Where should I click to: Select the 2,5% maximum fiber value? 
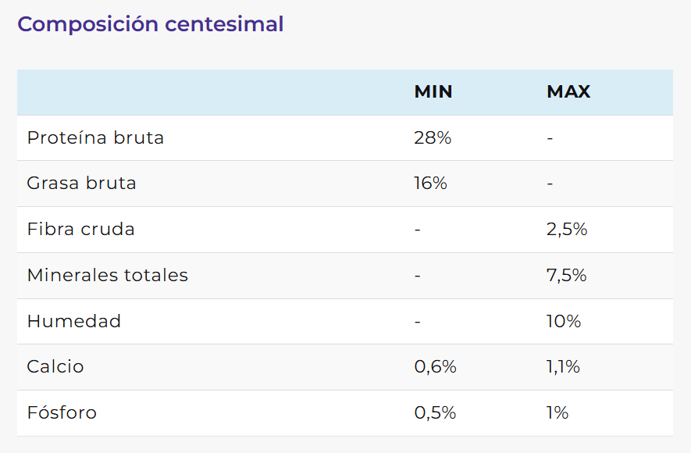567,230
